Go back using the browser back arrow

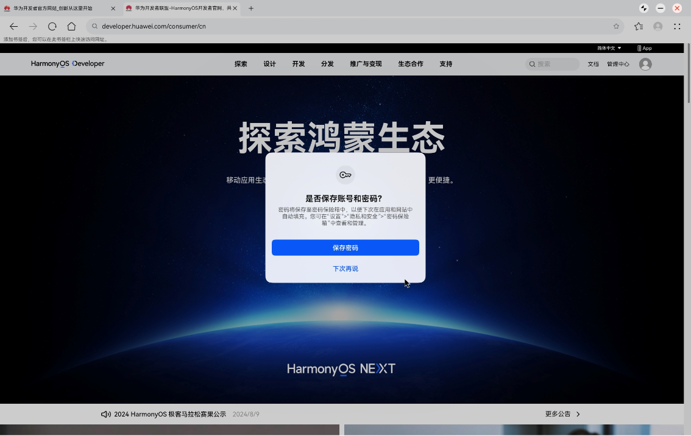pos(13,26)
